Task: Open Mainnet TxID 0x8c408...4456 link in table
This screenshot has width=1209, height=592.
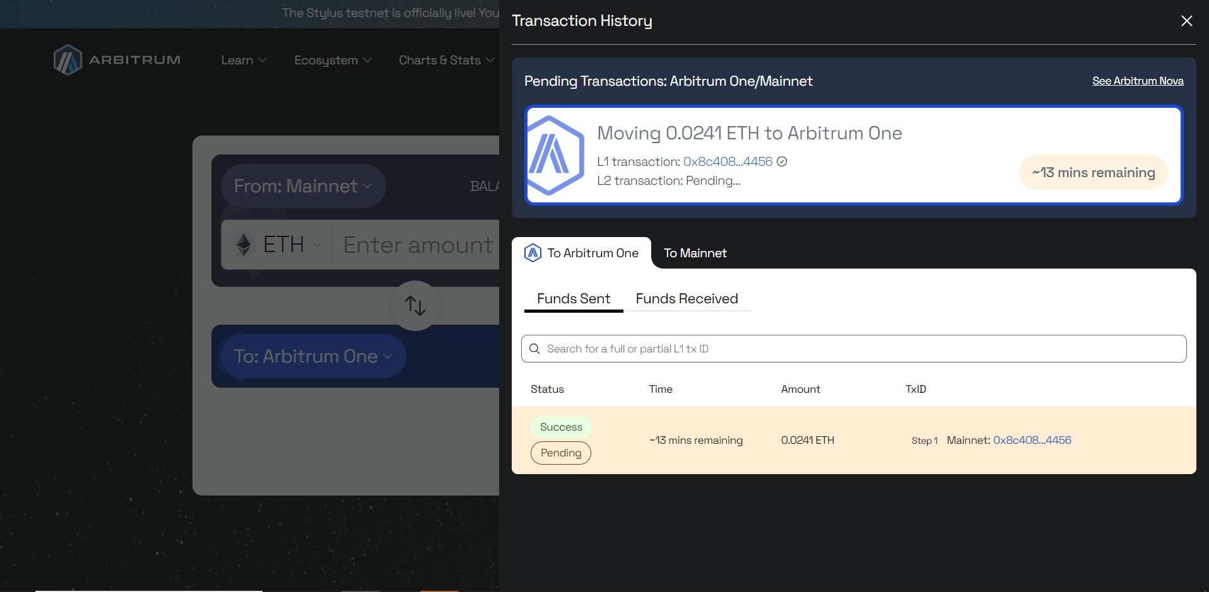Action: 1032,440
